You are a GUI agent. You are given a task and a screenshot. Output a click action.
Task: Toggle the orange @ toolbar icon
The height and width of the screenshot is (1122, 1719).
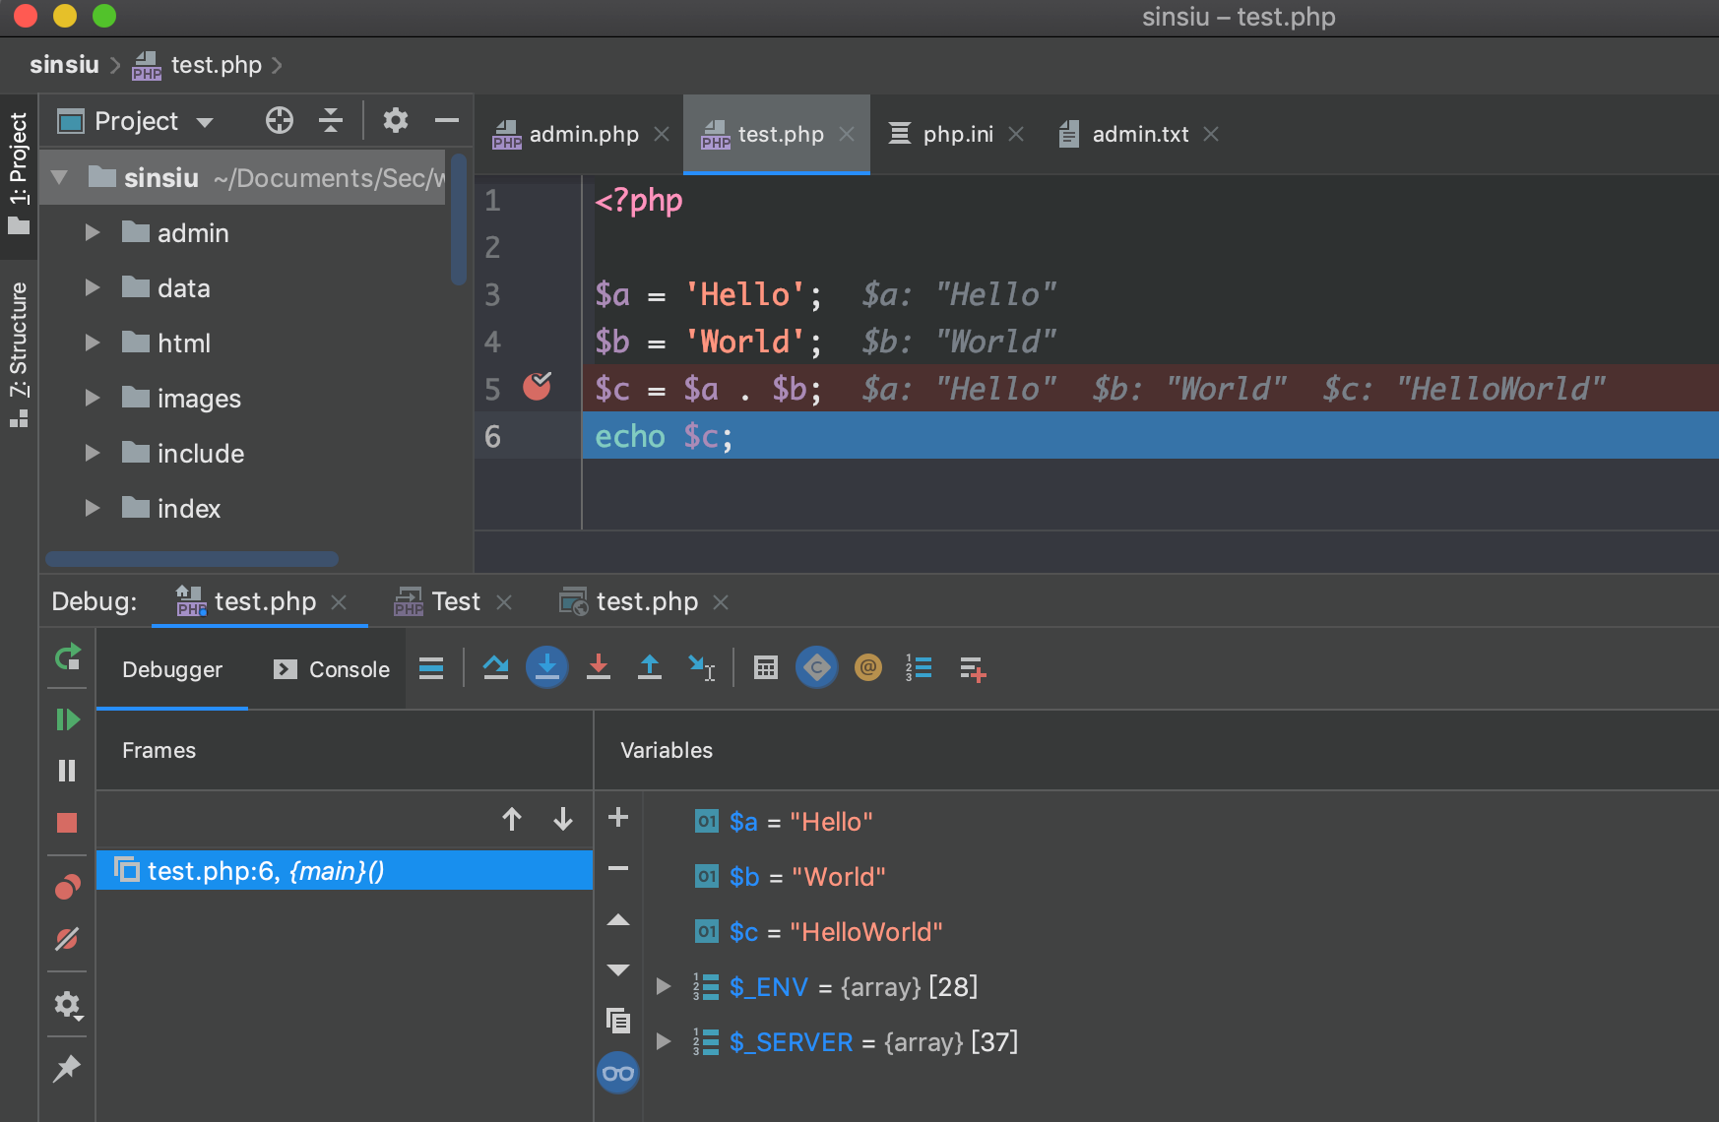pos(868,668)
